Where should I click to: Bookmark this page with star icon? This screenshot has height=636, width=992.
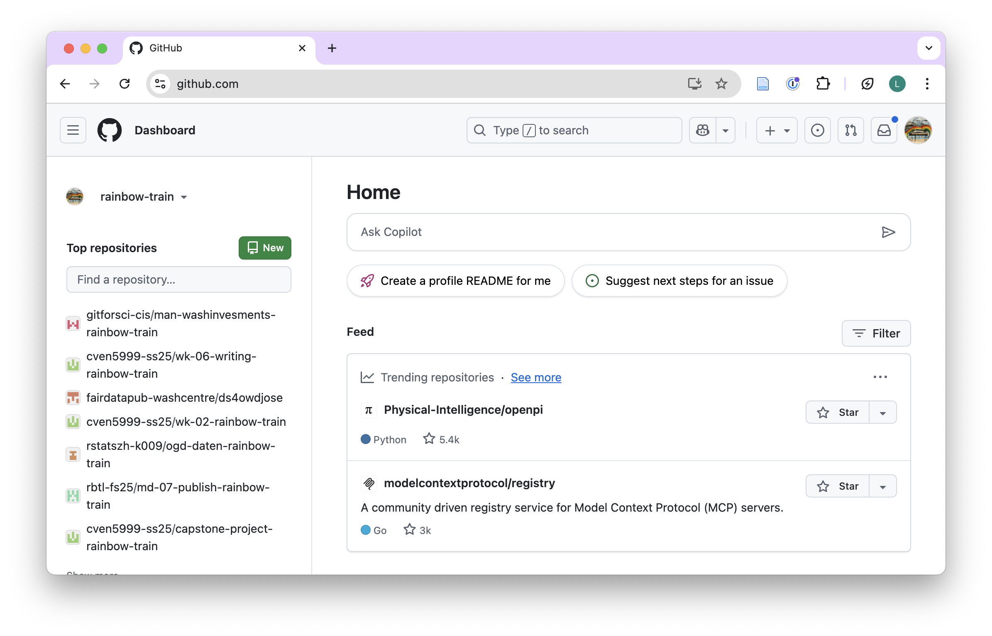coord(721,84)
